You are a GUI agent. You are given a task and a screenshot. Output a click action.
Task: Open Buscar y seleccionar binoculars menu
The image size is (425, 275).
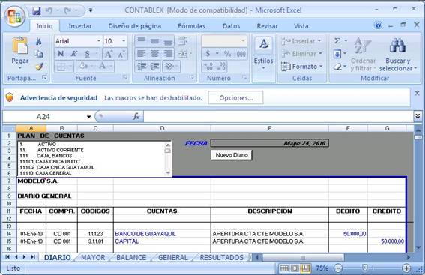[x=397, y=54]
